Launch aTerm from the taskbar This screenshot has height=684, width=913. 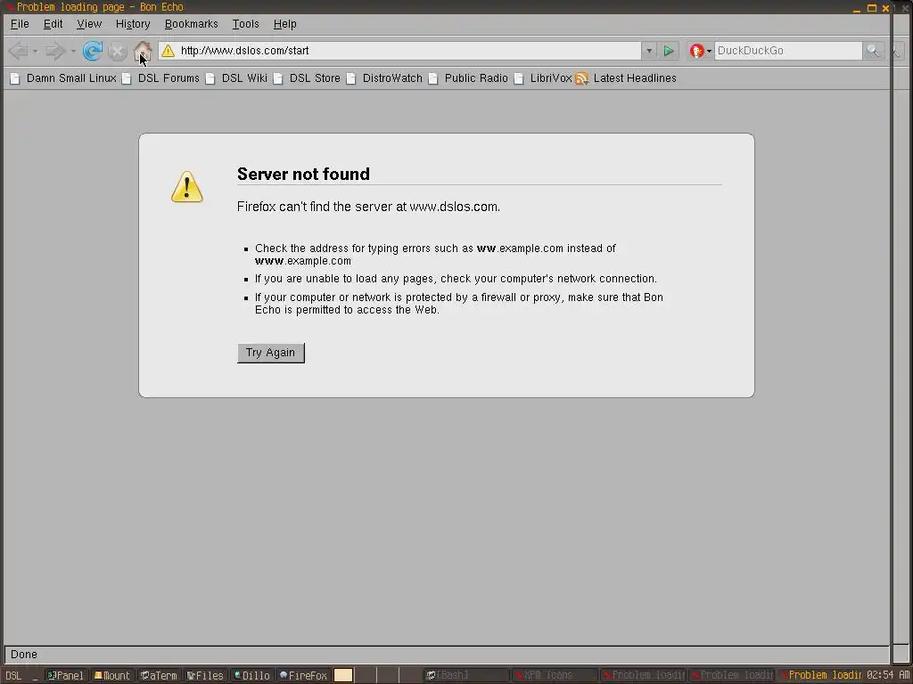tap(159, 675)
